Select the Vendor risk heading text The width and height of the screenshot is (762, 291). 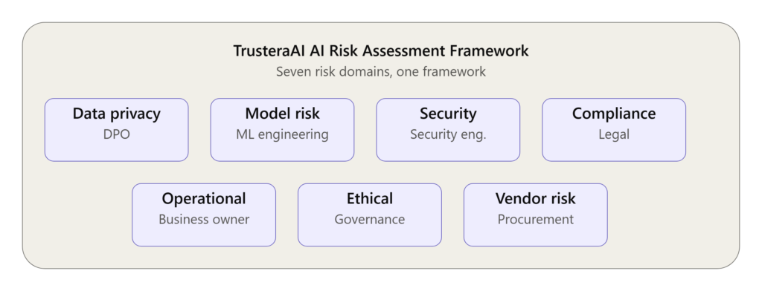536,198
